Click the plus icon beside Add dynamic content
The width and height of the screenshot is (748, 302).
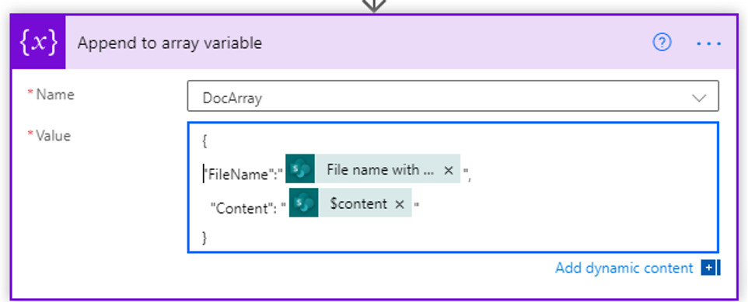tap(711, 268)
